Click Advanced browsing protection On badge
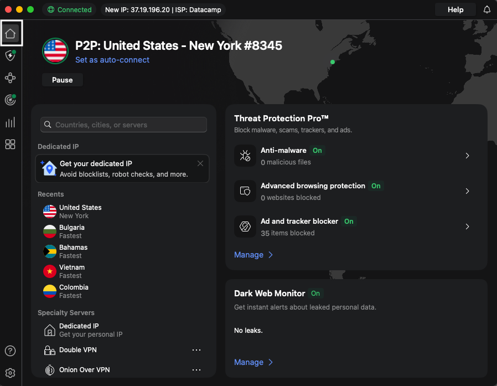 [376, 186]
